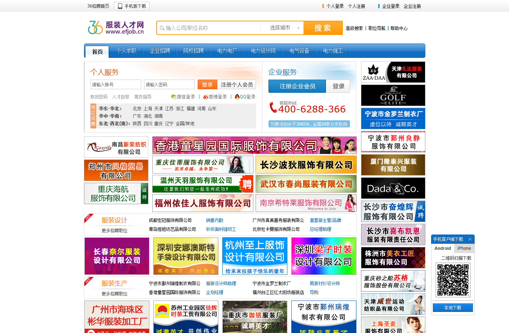Screen dimensions: 509x333
Task: Click the 企业注册 link at top
Action: click(x=412, y=6)
